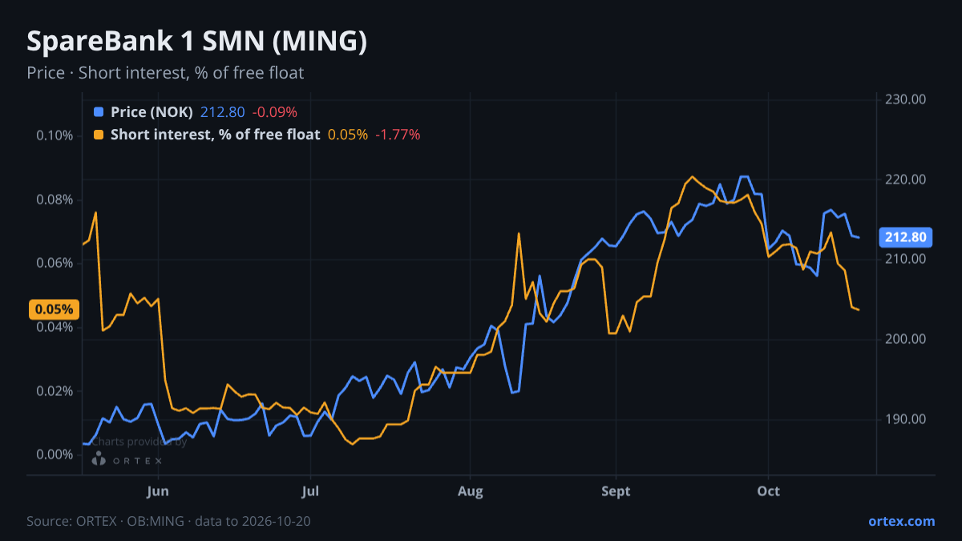The height and width of the screenshot is (541, 962).
Task: Click the 0.08% left axis label
Action: (55, 199)
